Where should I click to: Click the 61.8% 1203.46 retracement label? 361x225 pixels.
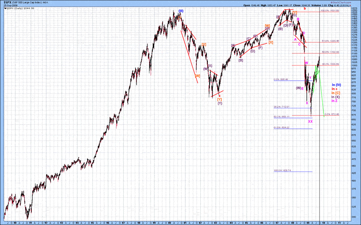click(x=330, y=41)
